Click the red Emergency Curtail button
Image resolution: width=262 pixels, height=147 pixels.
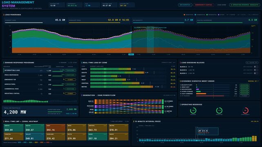click(x=204, y=5)
